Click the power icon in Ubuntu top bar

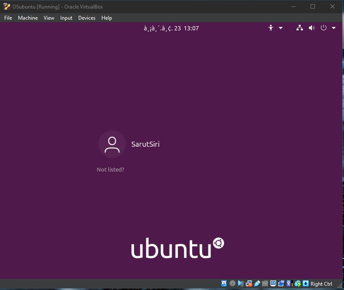323,28
